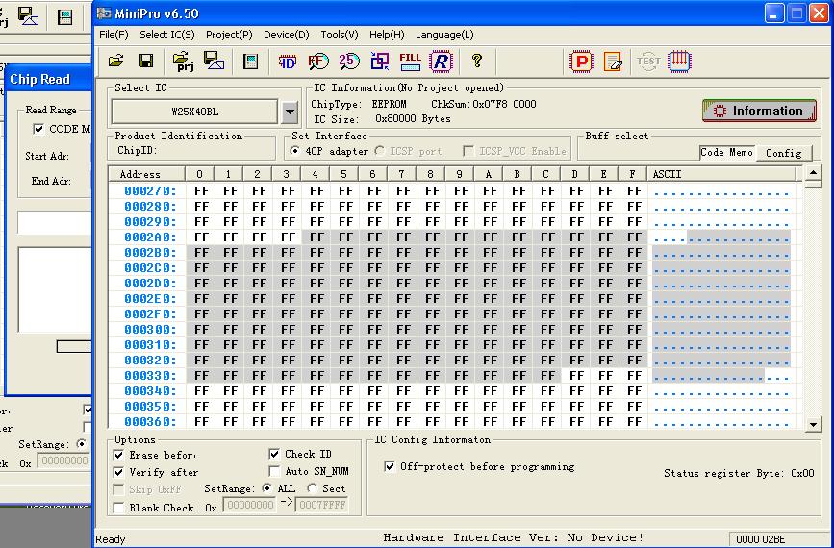Click the MiniPro title bar app icon

coord(104,13)
